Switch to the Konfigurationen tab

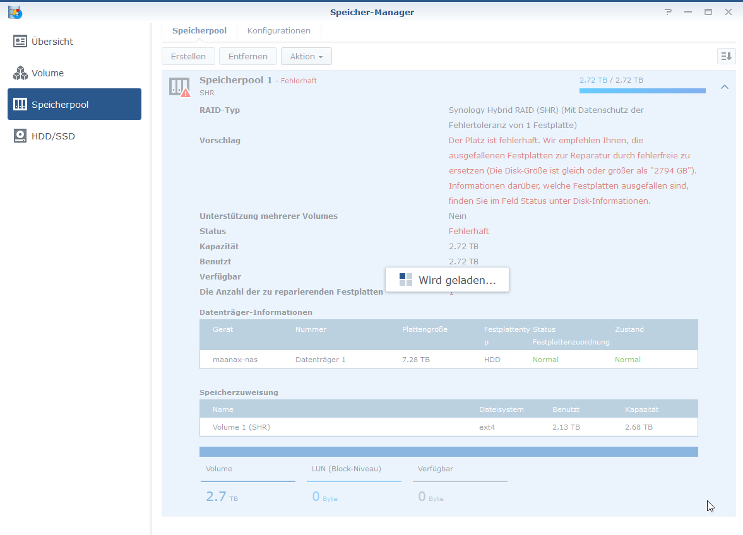(278, 31)
